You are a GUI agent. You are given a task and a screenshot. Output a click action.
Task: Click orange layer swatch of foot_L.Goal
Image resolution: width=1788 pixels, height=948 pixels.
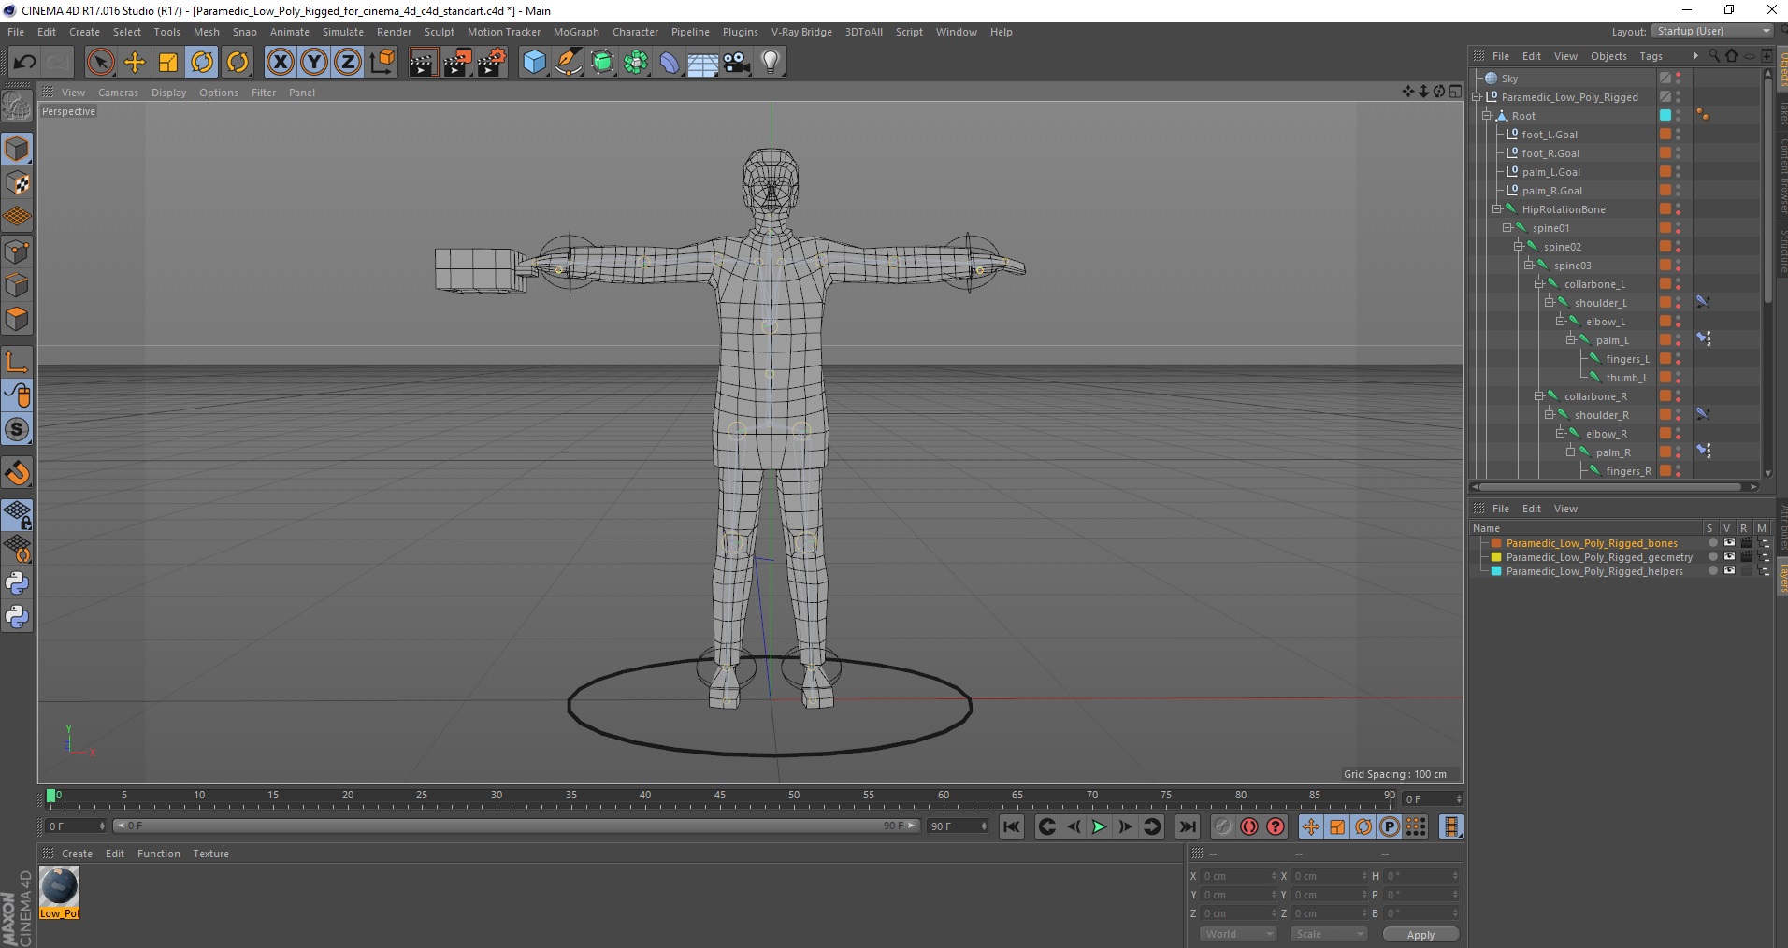point(1665,135)
